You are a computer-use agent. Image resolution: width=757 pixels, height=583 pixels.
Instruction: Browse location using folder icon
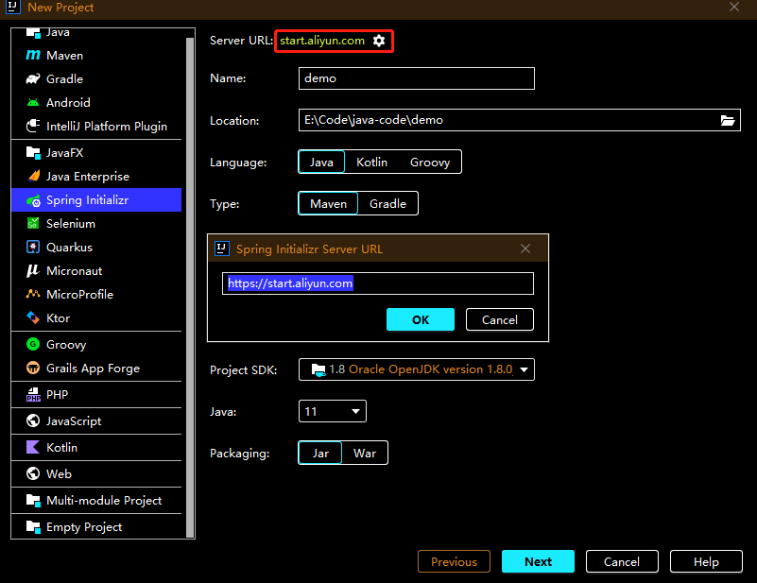(728, 120)
